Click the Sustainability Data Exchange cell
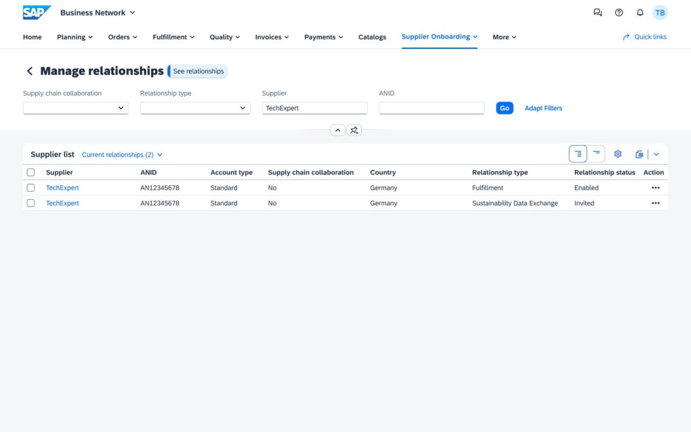 pos(515,203)
